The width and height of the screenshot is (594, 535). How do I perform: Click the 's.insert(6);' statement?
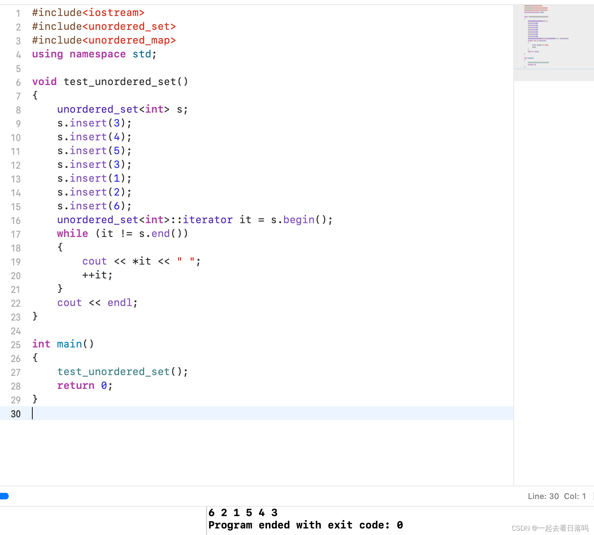[94, 206]
